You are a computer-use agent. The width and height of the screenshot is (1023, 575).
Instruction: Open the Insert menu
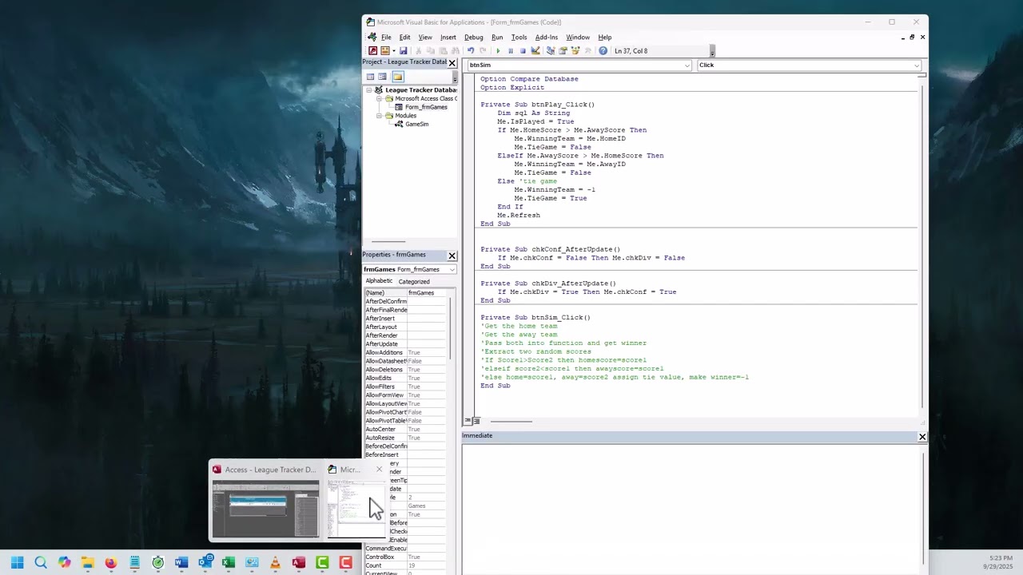(448, 38)
